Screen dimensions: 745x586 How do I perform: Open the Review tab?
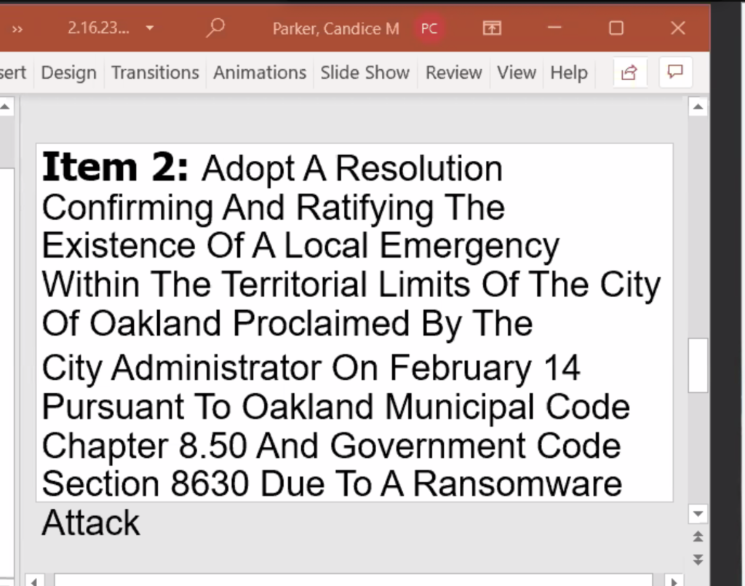tap(454, 73)
